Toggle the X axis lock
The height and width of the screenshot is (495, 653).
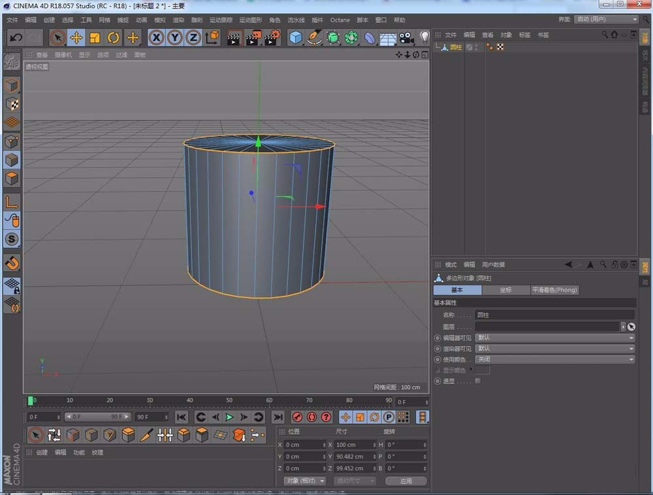[156, 37]
